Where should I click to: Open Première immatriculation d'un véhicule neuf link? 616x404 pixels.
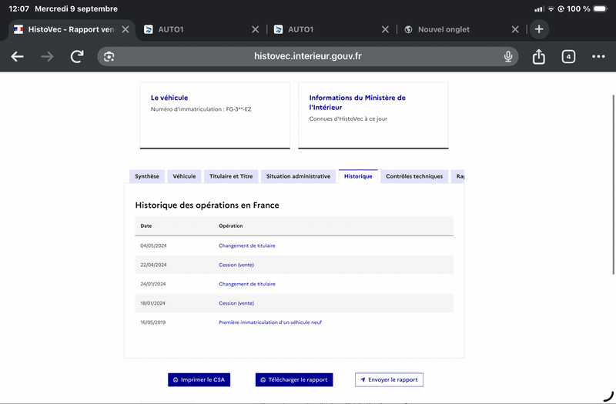270,322
